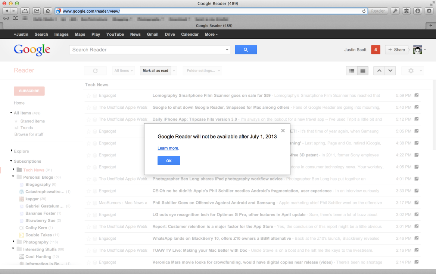Click the browser home button

click(48, 11)
